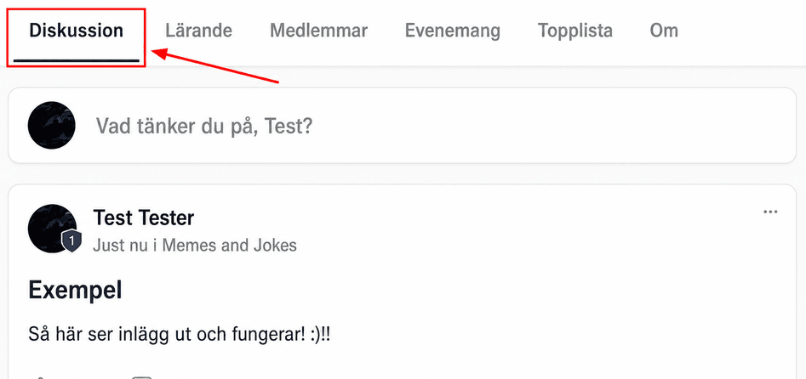806x379 pixels.
Task: Open the Memes and Jokes category link
Action: 229,246
